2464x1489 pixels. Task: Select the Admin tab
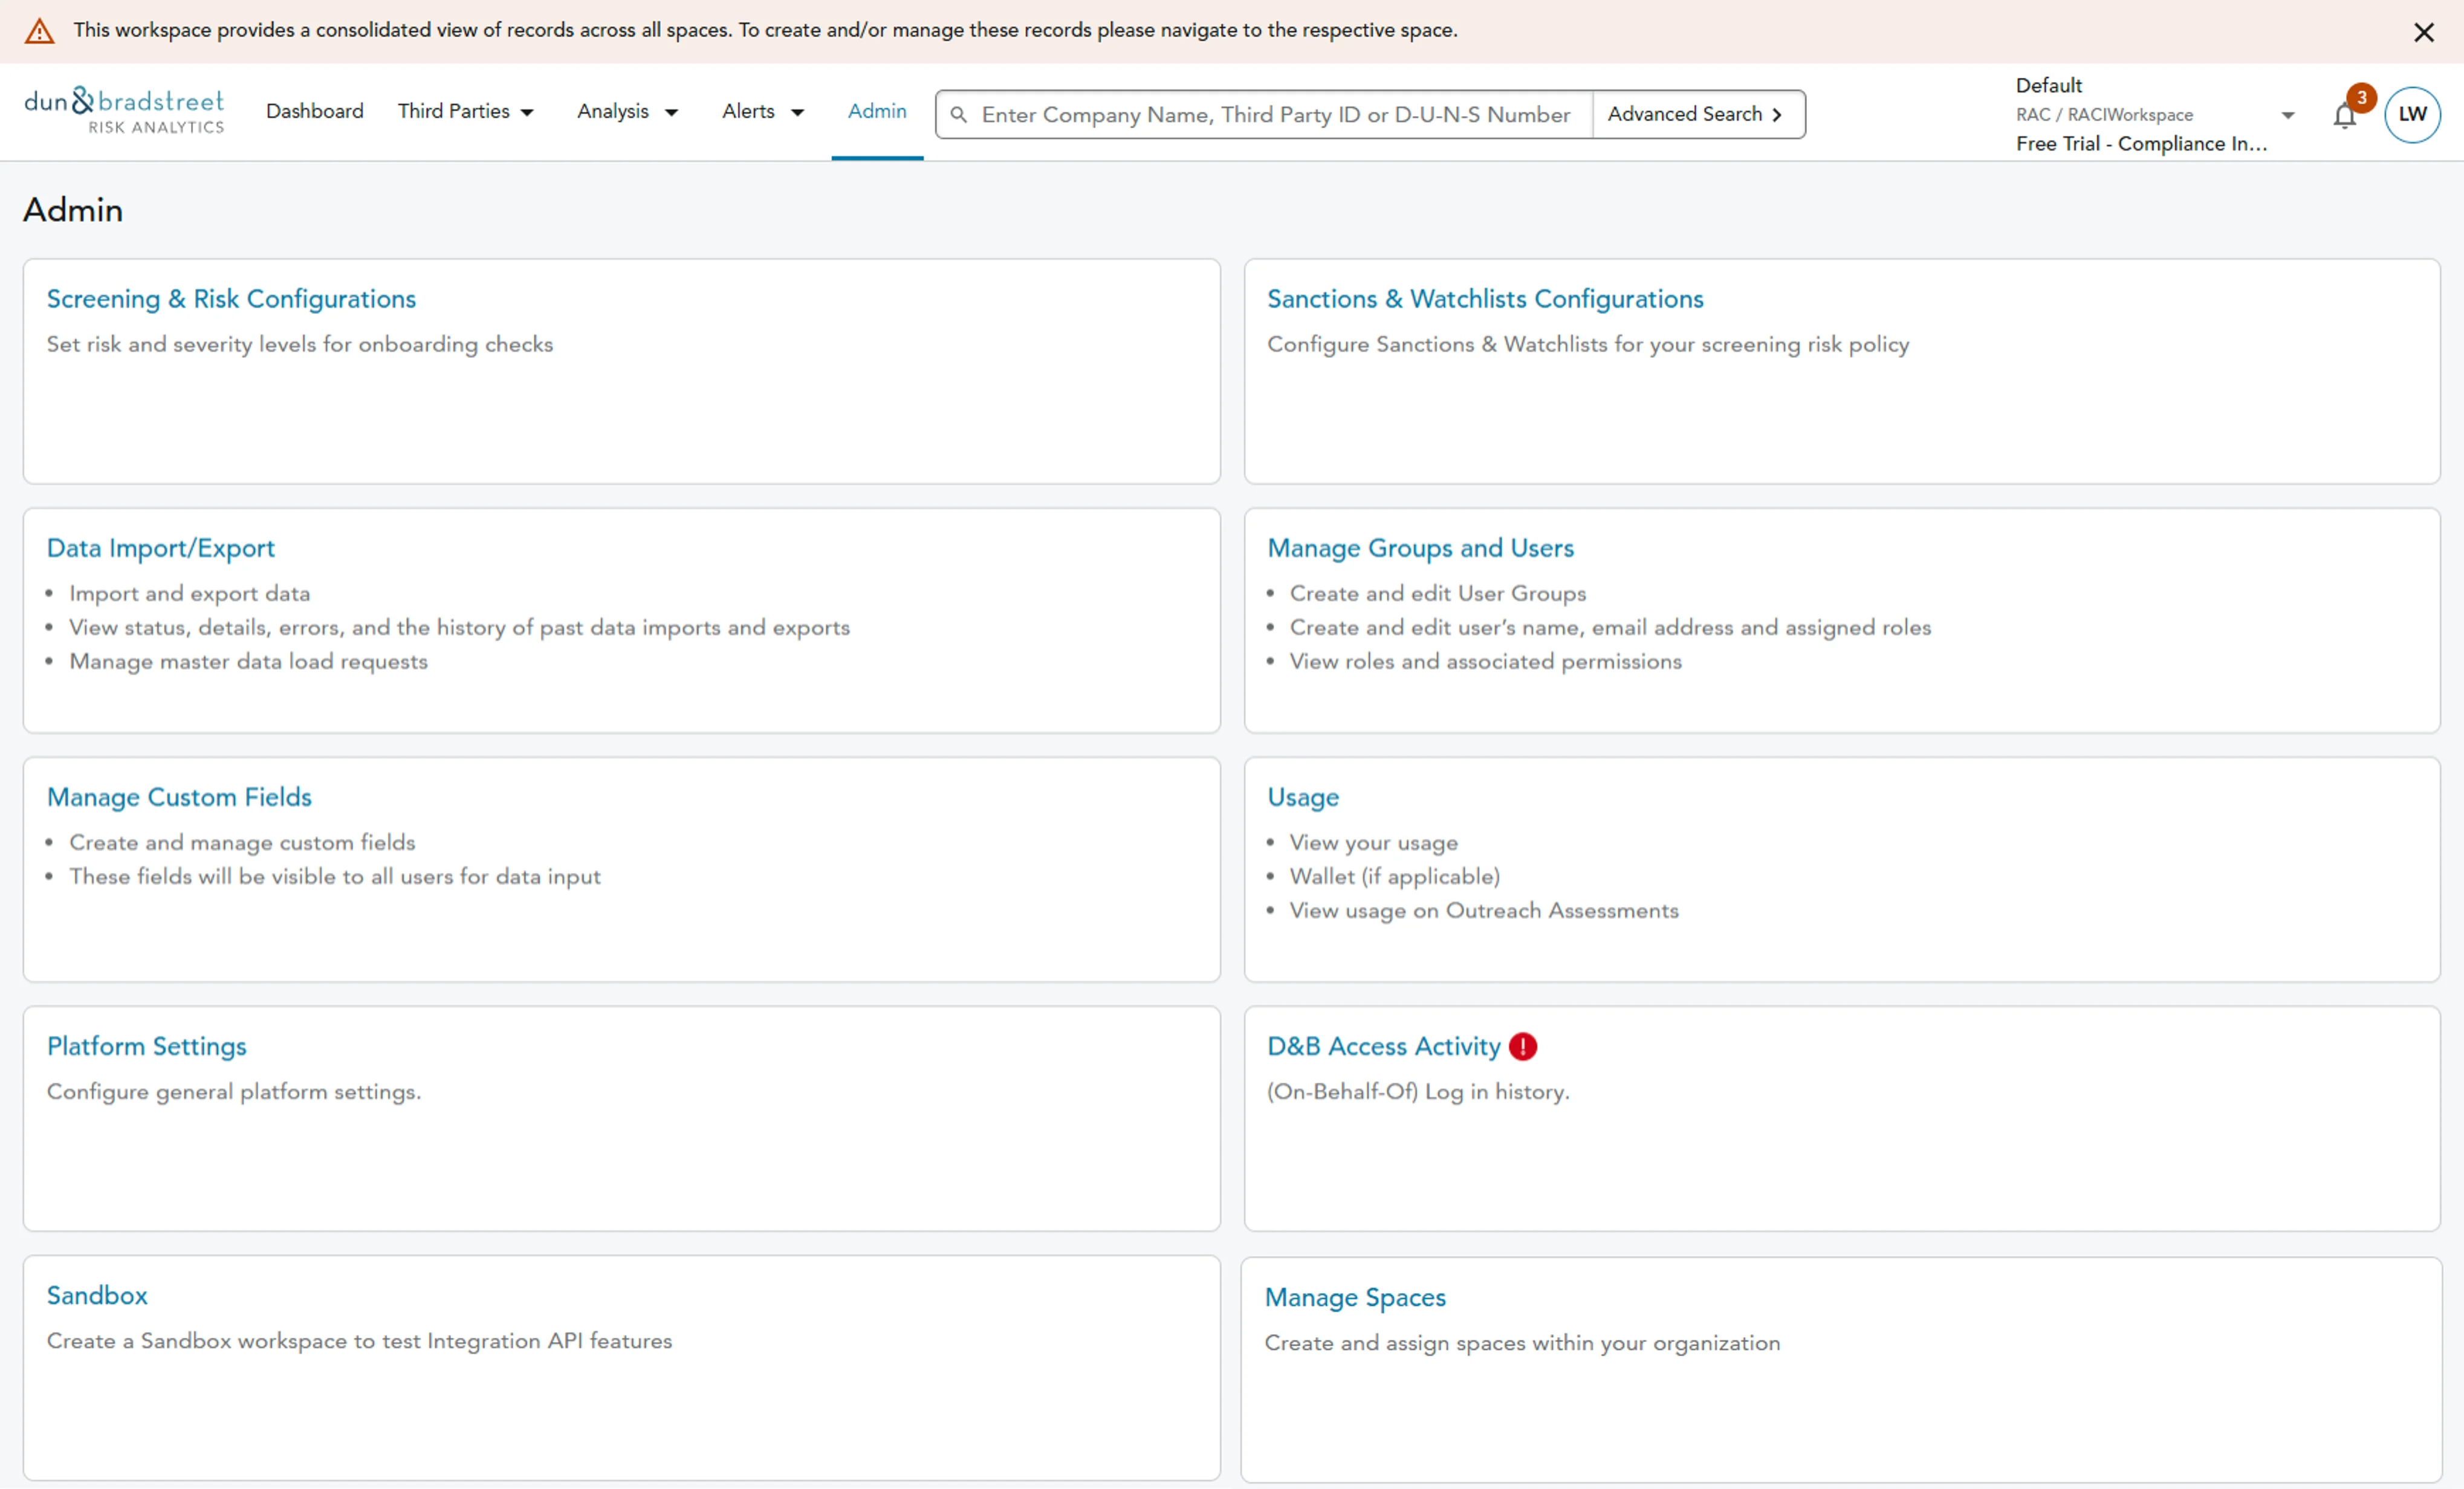tap(876, 111)
